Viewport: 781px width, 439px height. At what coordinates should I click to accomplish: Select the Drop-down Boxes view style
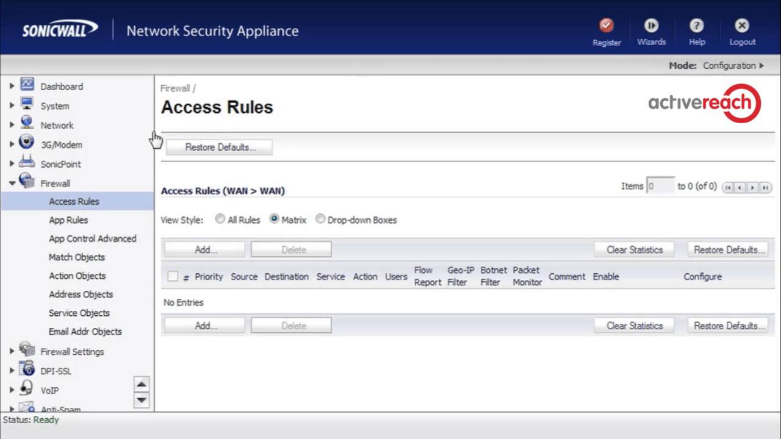pyautogui.click(x=320, y=220)
